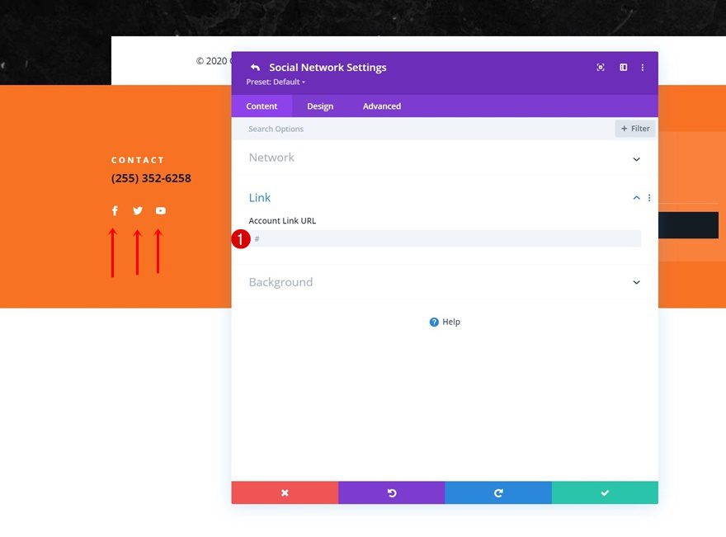This screenshot has width=726, height=537.
Task: Click the CONTACT heading text
Action: pyautogui.click(x=138, y=160)
